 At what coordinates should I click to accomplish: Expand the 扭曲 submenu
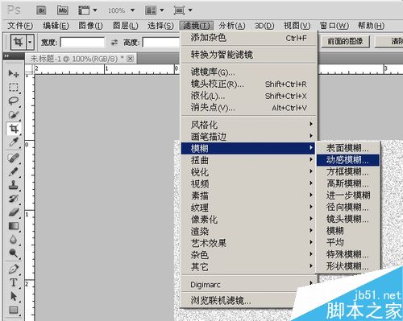tap(248, 160)
